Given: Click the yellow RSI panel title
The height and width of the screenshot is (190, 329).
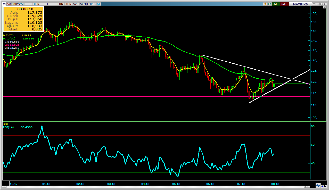Looking at the screenshot, I should [6, 124].
